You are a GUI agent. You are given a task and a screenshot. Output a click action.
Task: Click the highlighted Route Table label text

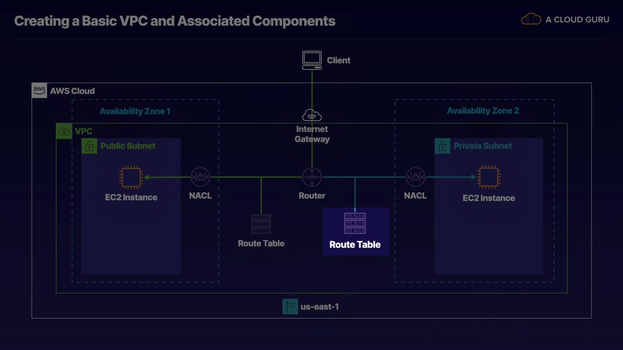[x=355, y=245]
